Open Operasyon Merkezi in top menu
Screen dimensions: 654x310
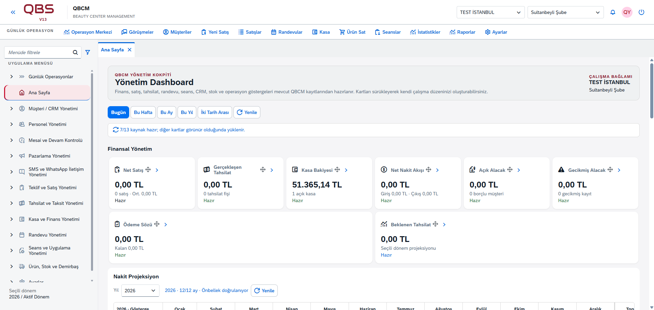click(x=88, y=32)
